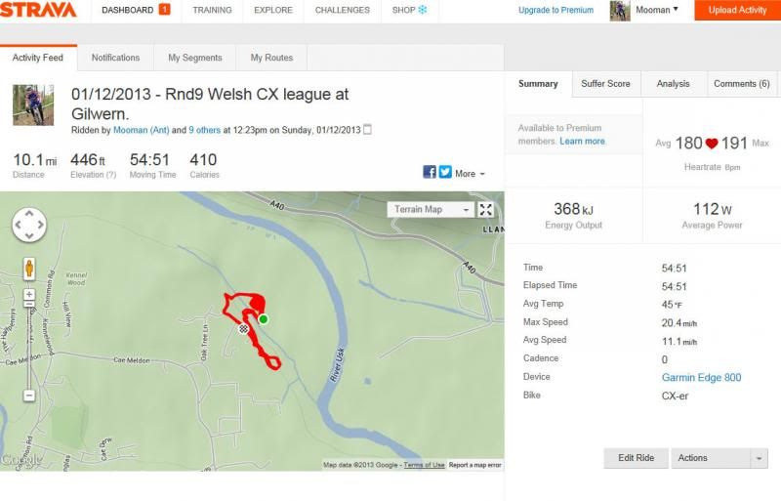Zoom out of the map

click(x=29, y=396)
